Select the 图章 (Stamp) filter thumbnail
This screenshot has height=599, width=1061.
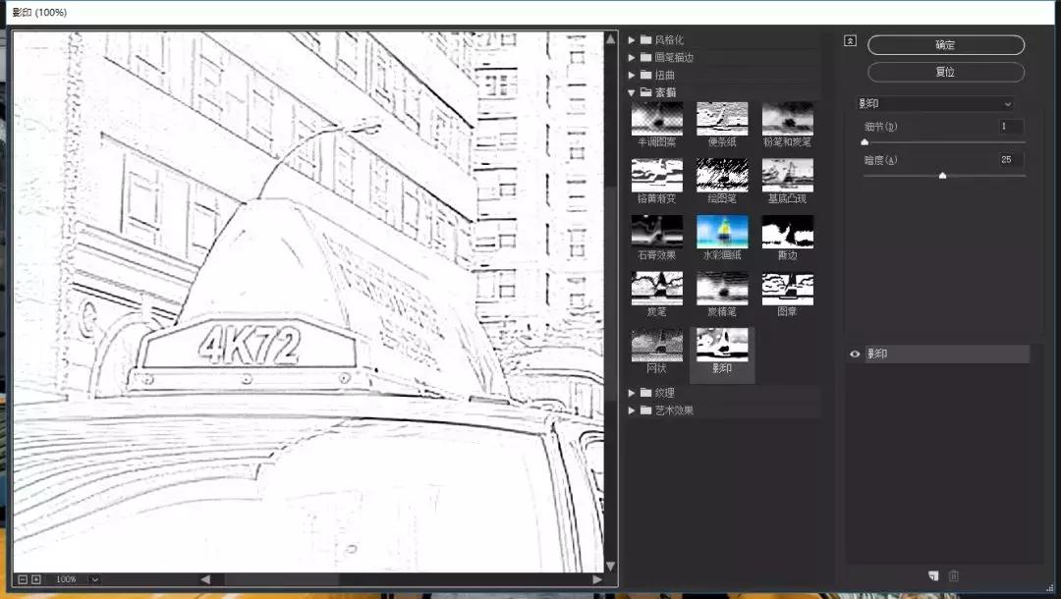(787, 289)
